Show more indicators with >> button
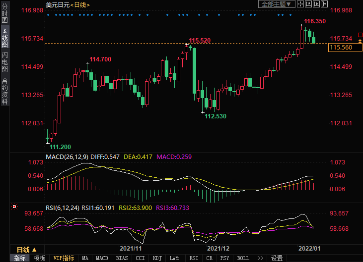Viewport: 363px width, 262px height. pos(259,258)
